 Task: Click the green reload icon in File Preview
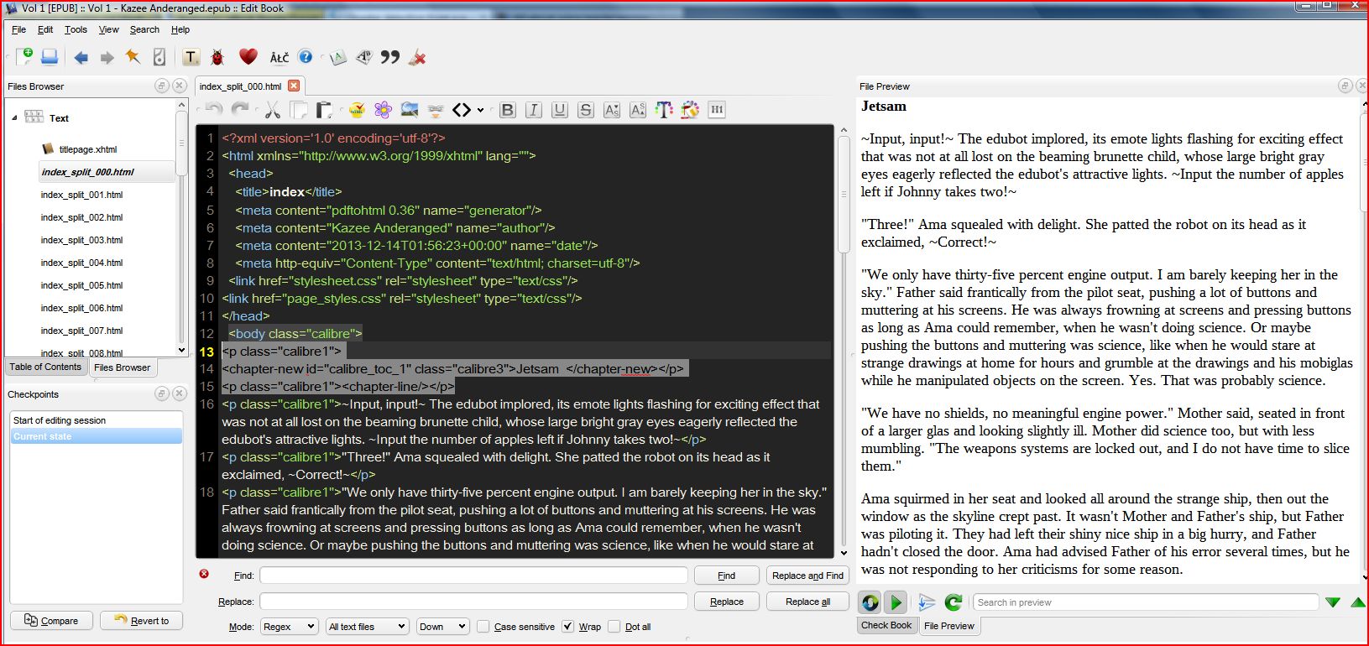[953, 602]
